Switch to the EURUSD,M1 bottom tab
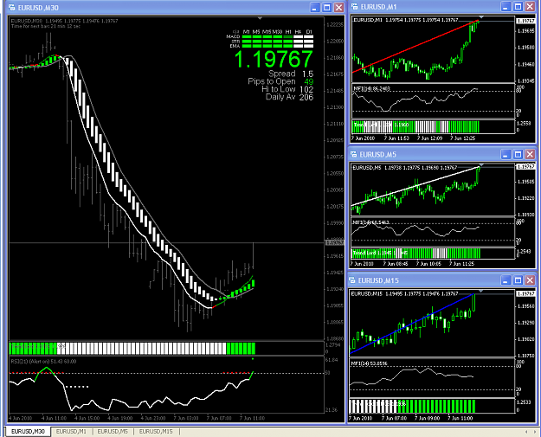This screenshot has width=541, height=437. click(71, 432)
